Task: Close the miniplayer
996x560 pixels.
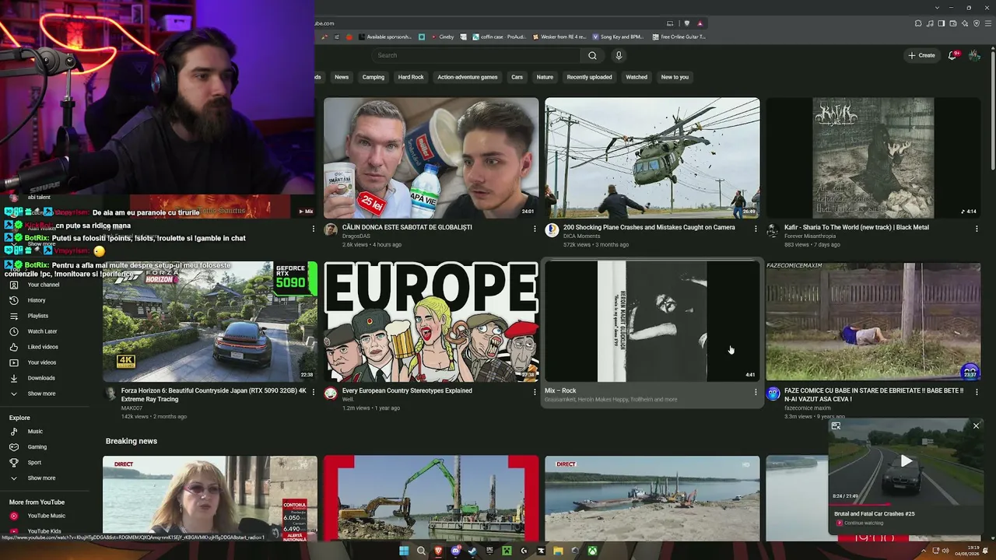Action: point(976,425)
